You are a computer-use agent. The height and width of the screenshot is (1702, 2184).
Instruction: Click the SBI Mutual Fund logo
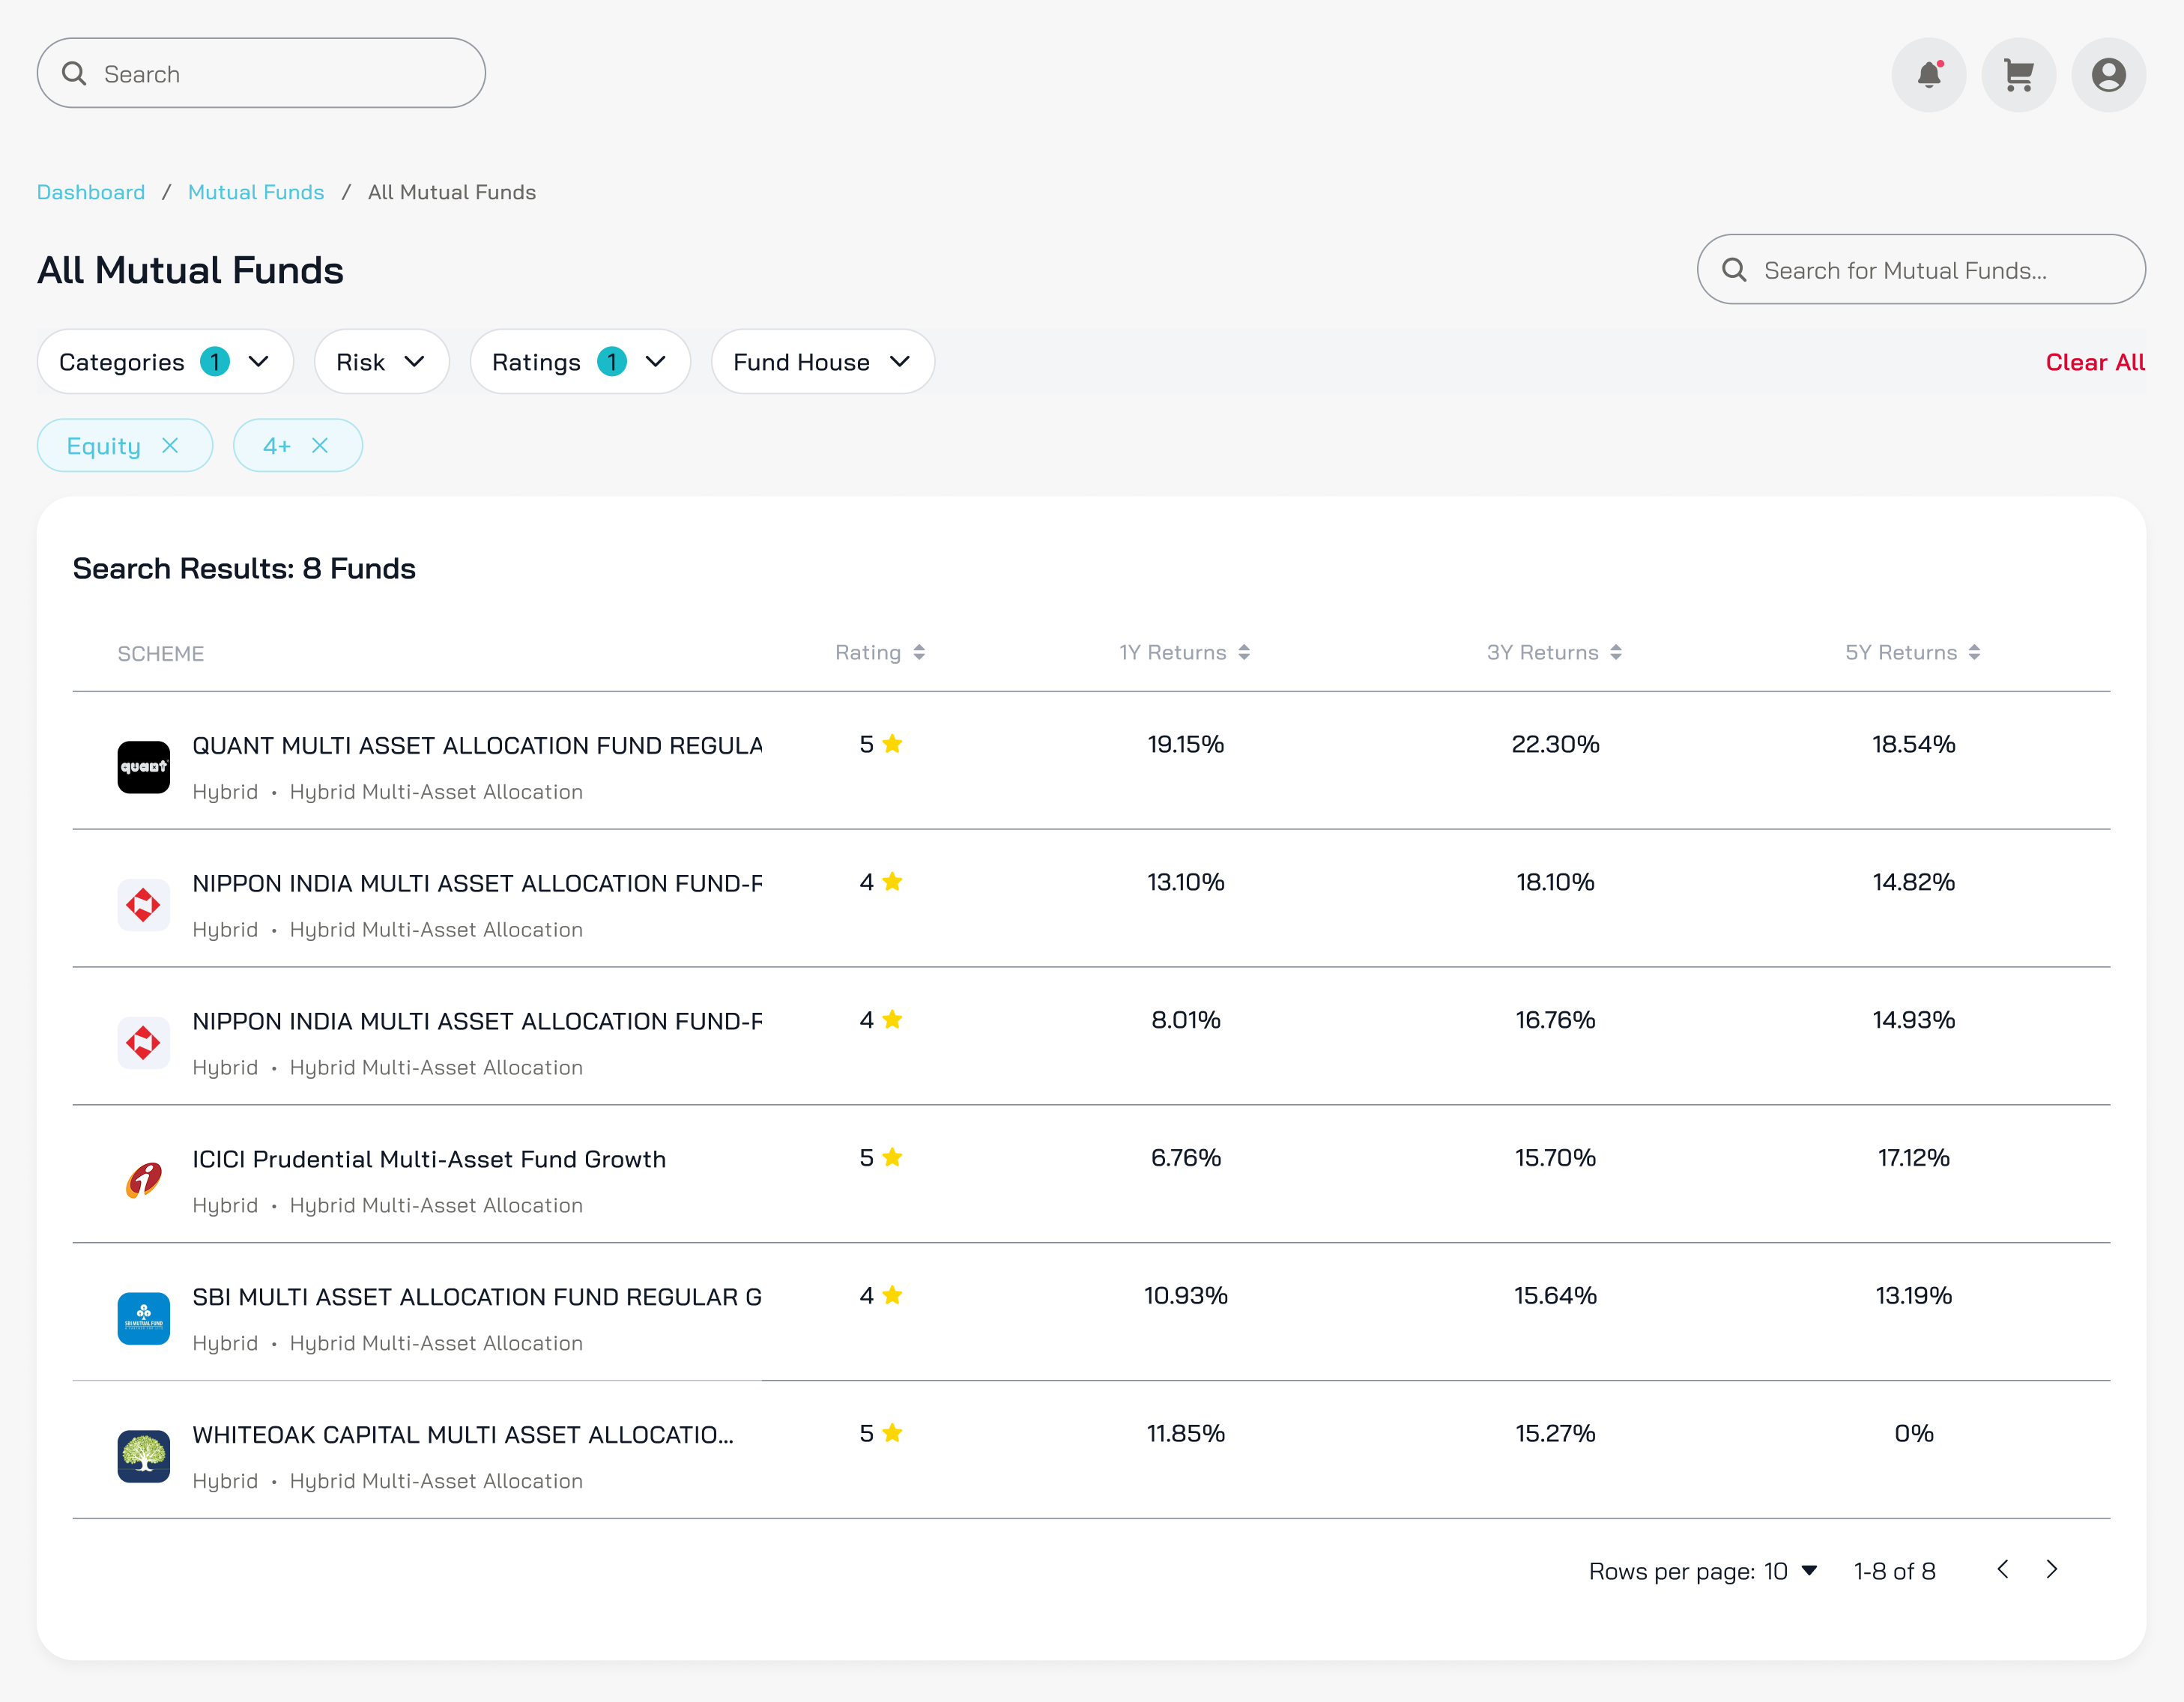click(144, 1319)
